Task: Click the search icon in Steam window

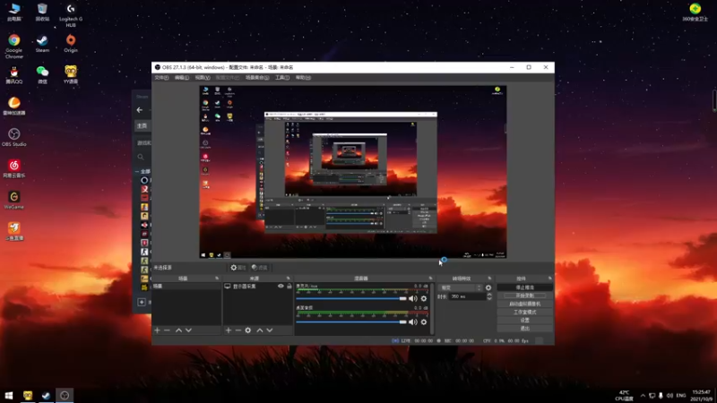Action: tap(141, 157)
